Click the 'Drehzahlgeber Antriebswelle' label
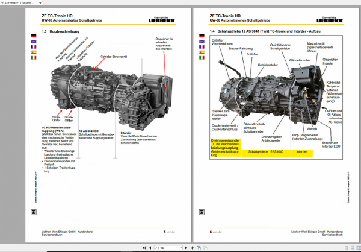Screen dimensions: 361x252 click(271, 139)
